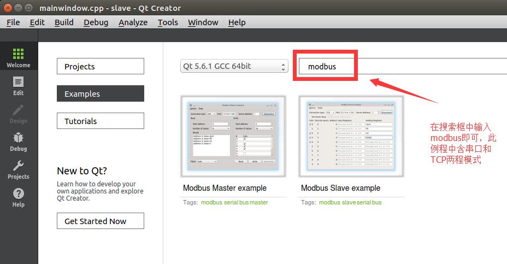Open the Analyze menu
This screenshot has width=507, height=264.
point(133,22)
